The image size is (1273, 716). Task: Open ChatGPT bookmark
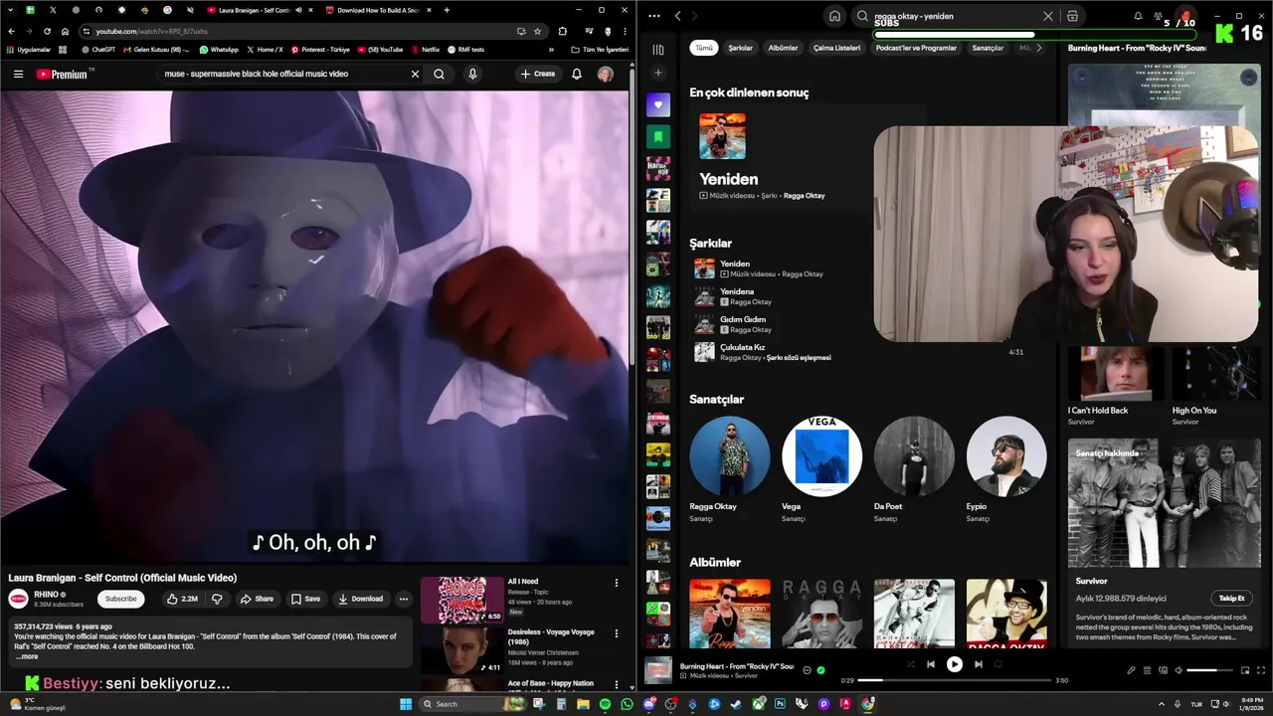click(x=98, y=49)
